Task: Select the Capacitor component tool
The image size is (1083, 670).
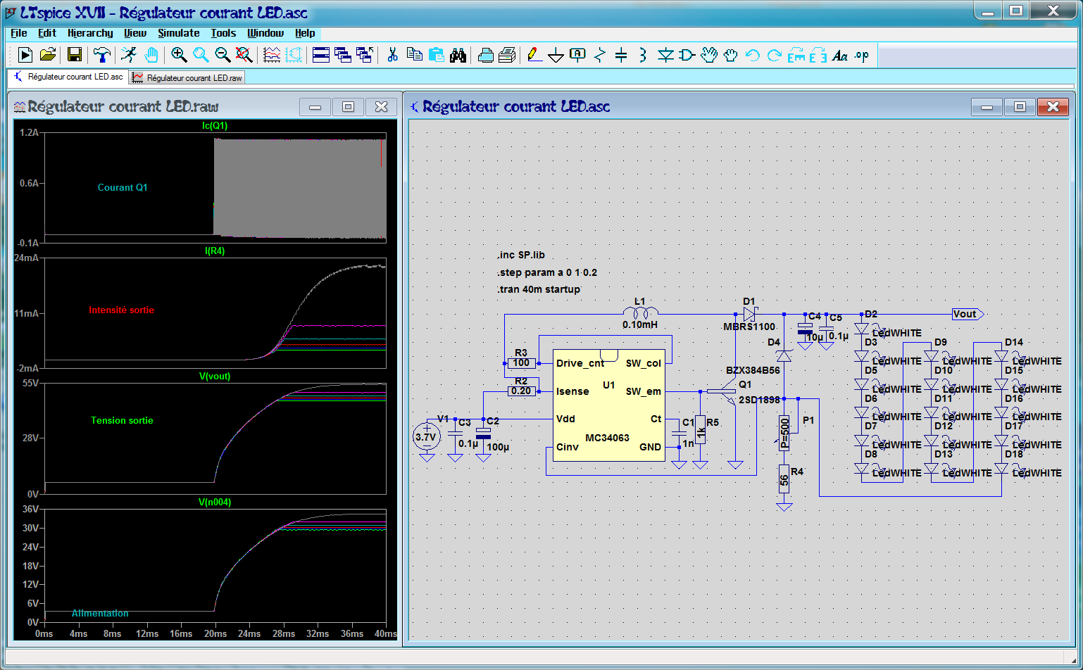Action: point(621,55)
